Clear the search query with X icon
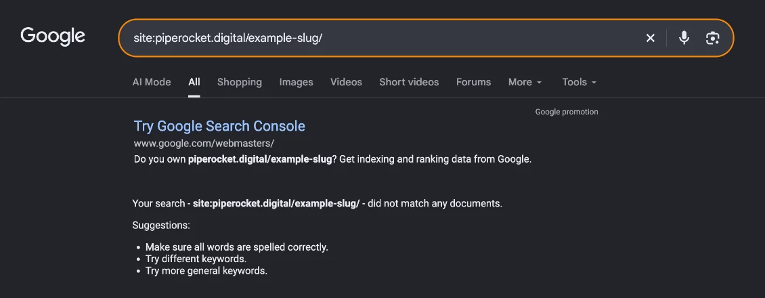Viewport: 765px width, 298px height. (x=651, y=38)
